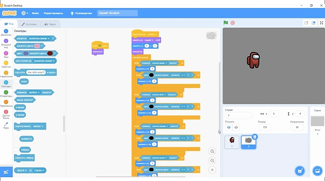Pick the blue-gray first color swatch

tap(26, 53)
